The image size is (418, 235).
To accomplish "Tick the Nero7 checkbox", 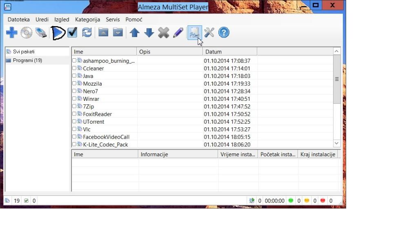I will [74, 91].
